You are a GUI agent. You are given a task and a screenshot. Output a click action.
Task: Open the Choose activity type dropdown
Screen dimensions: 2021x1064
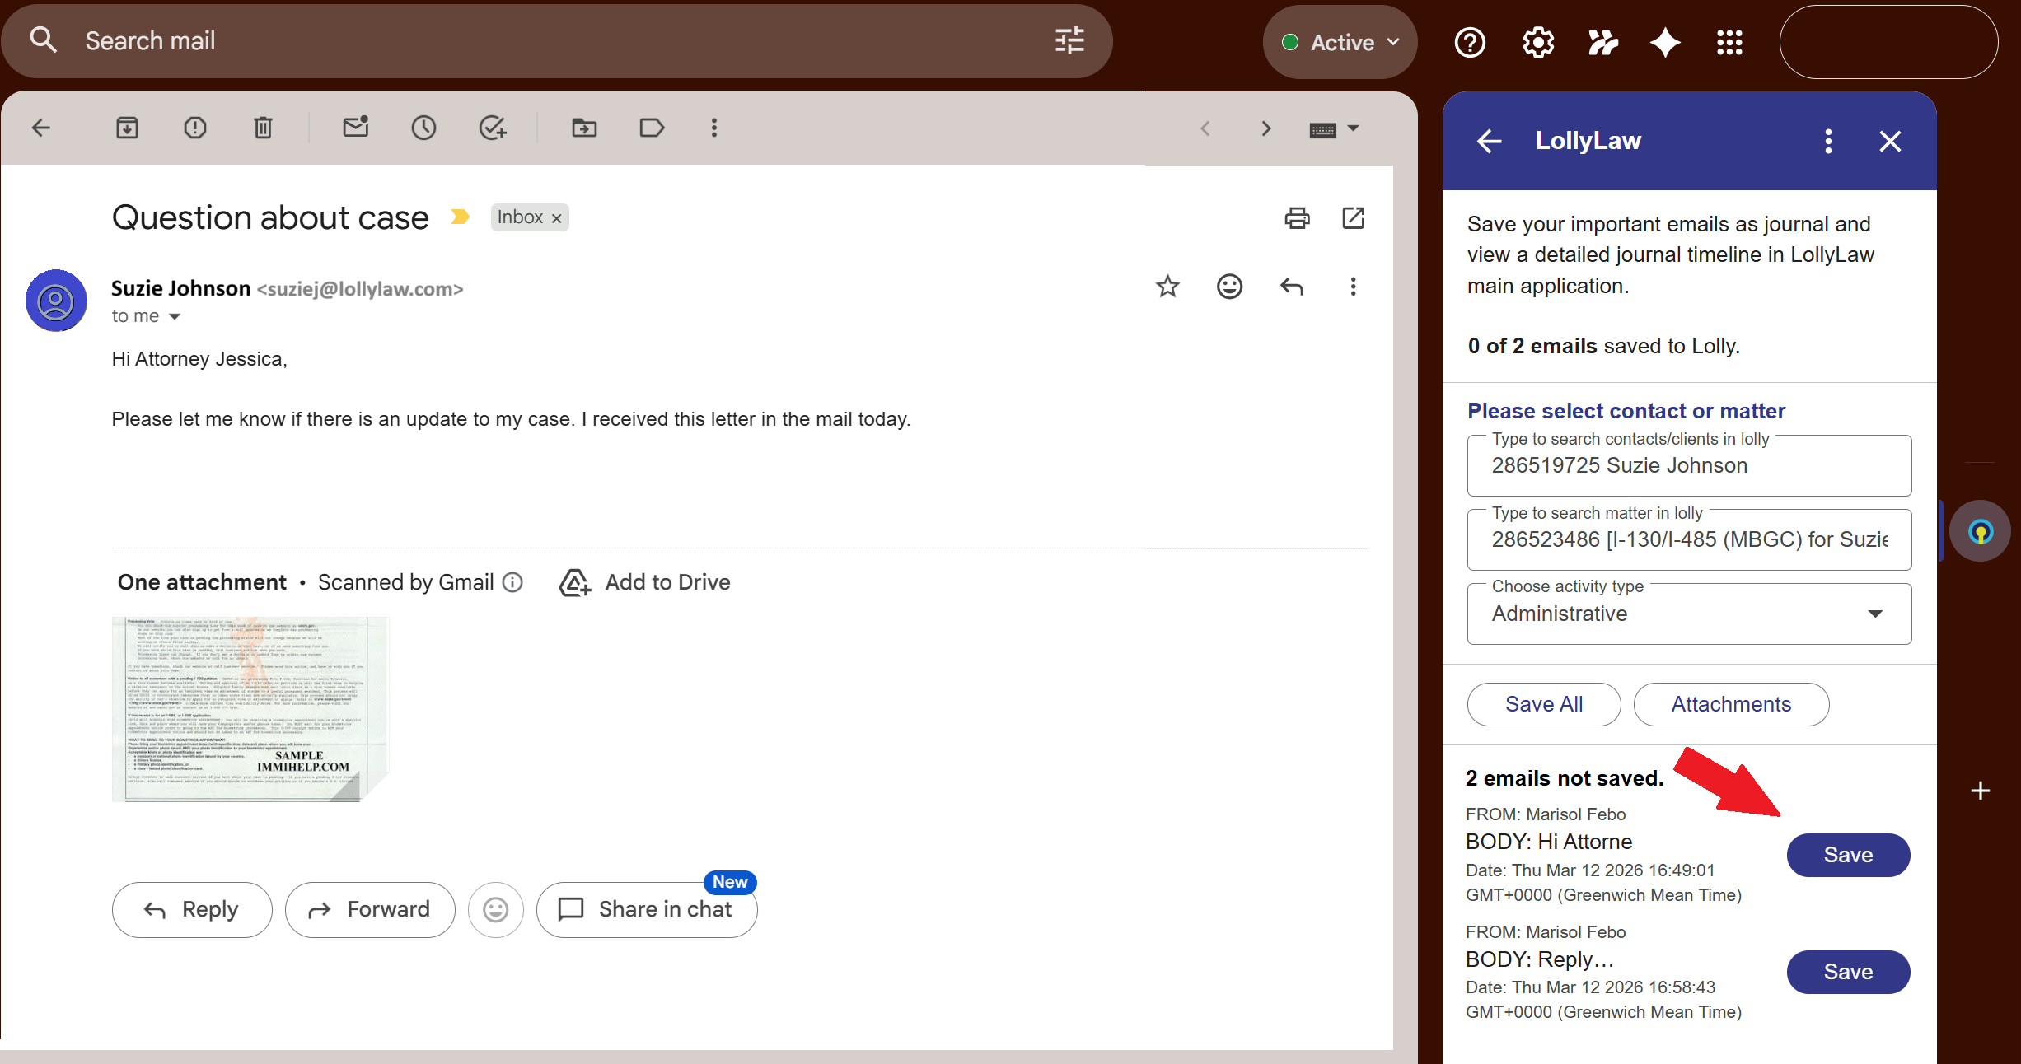(x=1689, y=614)
